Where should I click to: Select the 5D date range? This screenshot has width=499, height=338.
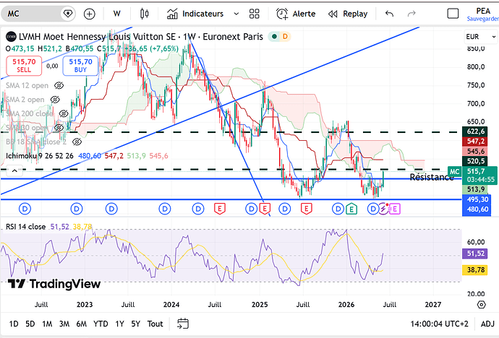coord(30,324)
